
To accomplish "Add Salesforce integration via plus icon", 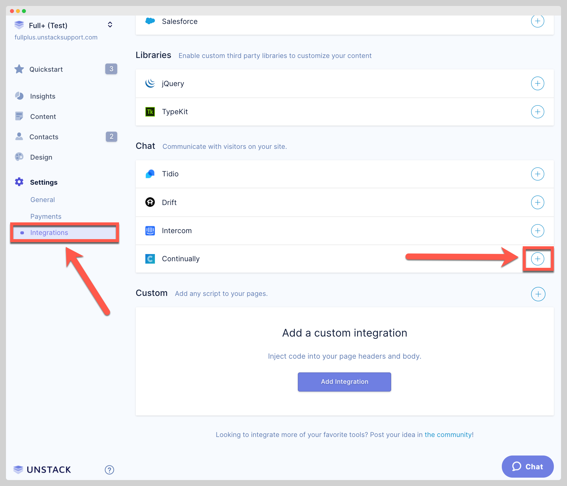I will [x=537, y=21].
